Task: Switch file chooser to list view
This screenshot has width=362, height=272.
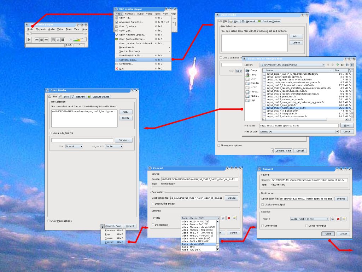Action: tap(347, 65)
